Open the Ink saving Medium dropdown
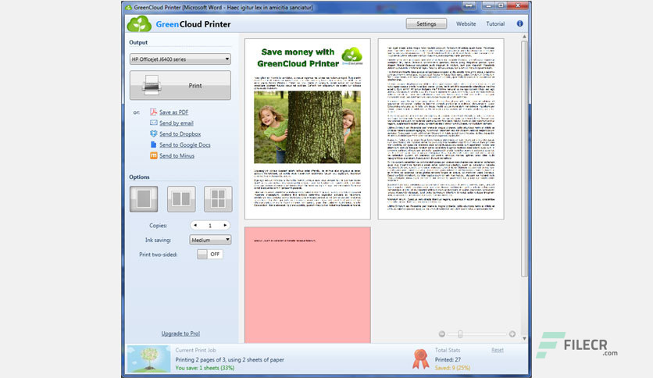Screen dimensions: 653x378 210,240
